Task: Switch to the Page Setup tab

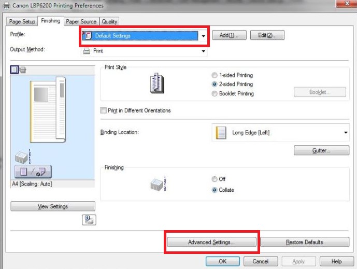Action: coord(22,22)
